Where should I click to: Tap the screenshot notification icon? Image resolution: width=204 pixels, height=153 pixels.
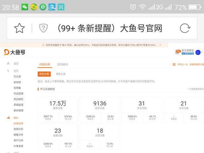pos(61,7)
